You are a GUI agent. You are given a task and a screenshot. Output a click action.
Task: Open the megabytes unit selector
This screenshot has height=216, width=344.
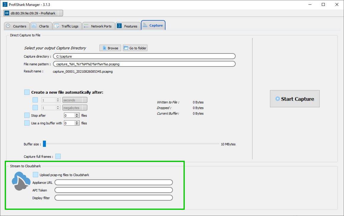pos(75,108)
